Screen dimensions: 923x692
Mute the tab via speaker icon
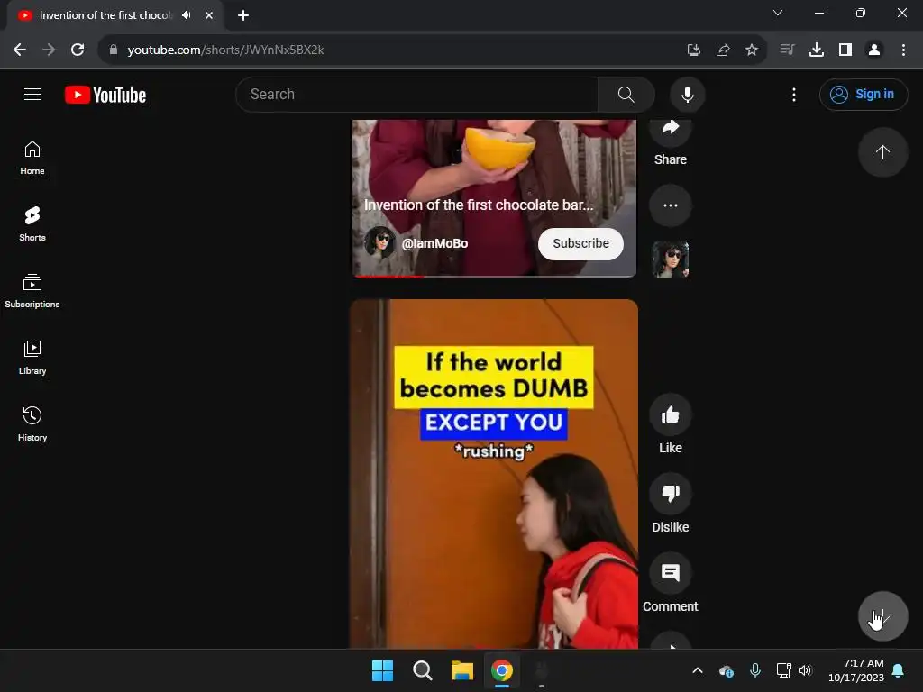point(186,15)
